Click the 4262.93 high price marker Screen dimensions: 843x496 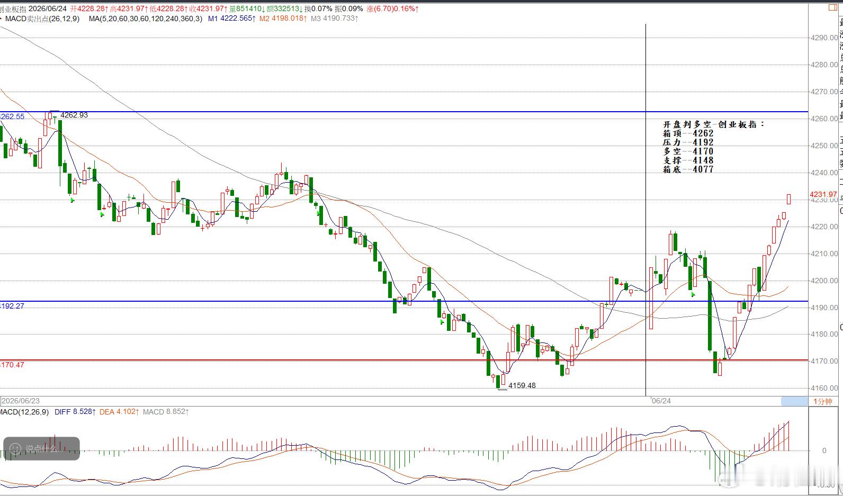tap(74, 115)
